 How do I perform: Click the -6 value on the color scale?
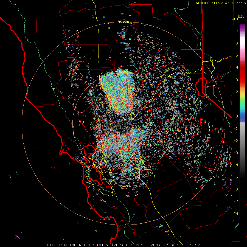pyautogui.click(x=236, y=189)
